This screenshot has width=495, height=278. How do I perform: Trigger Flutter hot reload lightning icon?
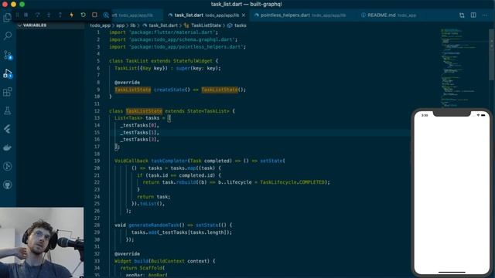point(71,15)
